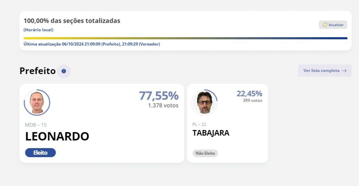Image resolution: width=359 pixels, height=186 pixels.
Task: Click the Última atualização timestamp text
Action: 92,44
